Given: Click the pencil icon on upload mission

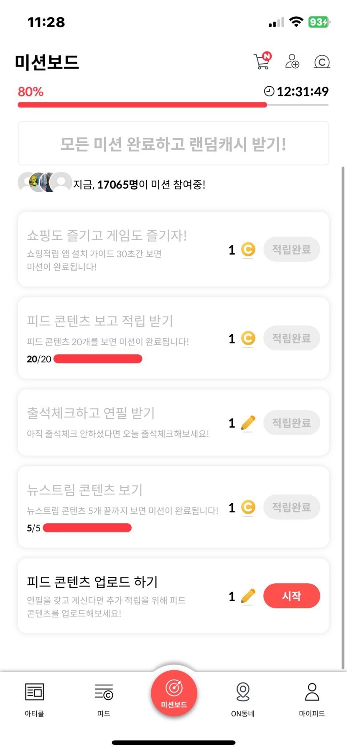Looking at the screenshot, I should coord(248,596).
